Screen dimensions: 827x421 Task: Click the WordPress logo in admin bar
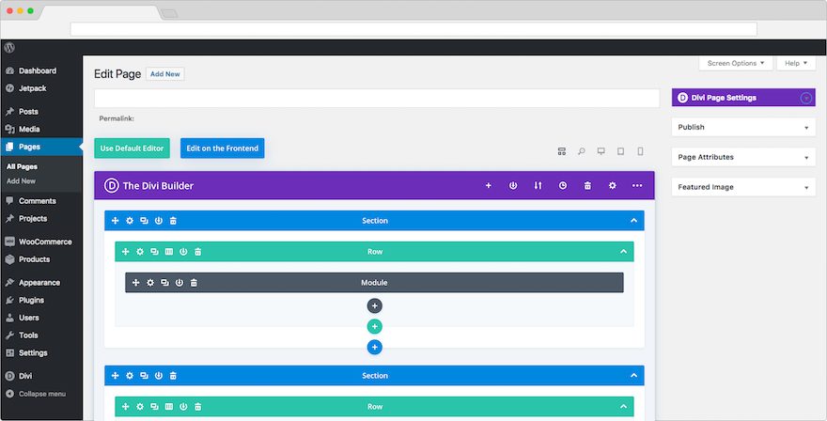click(x=9, y=48)
